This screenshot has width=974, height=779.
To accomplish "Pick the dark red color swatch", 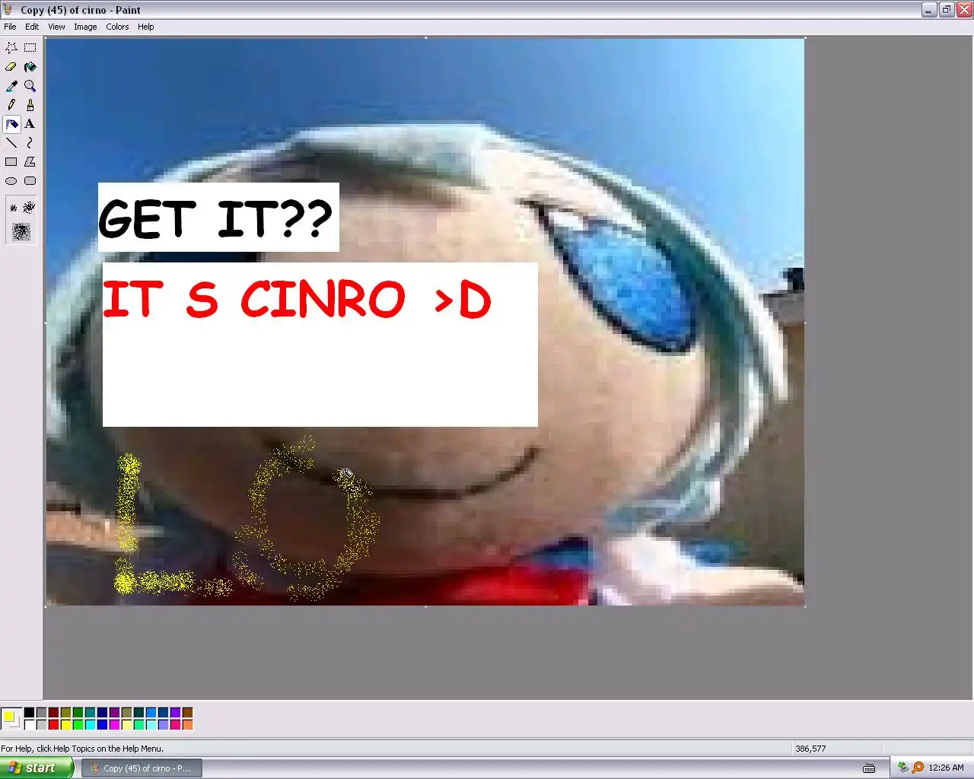I will click(x=53, y=713).
